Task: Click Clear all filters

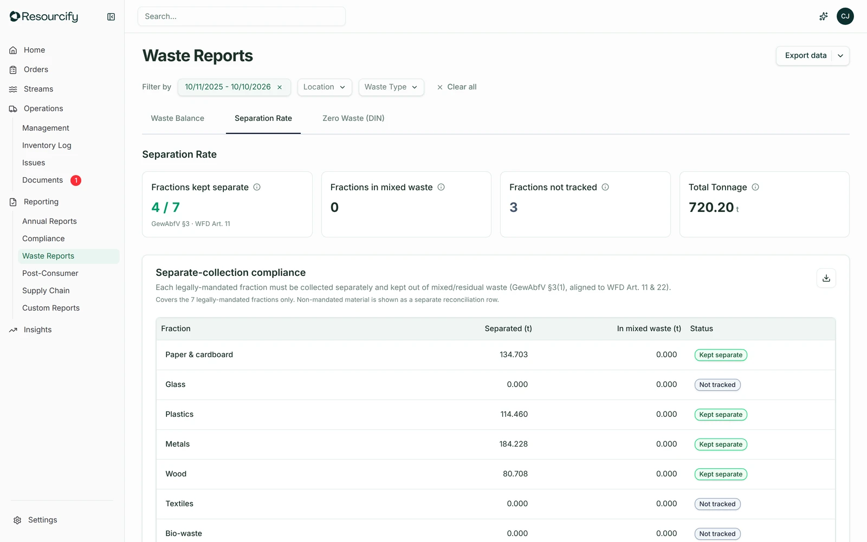Action: coord(457,87)
